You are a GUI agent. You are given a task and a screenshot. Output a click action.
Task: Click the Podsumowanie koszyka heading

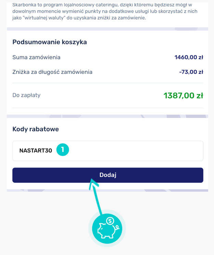[50, 42]
